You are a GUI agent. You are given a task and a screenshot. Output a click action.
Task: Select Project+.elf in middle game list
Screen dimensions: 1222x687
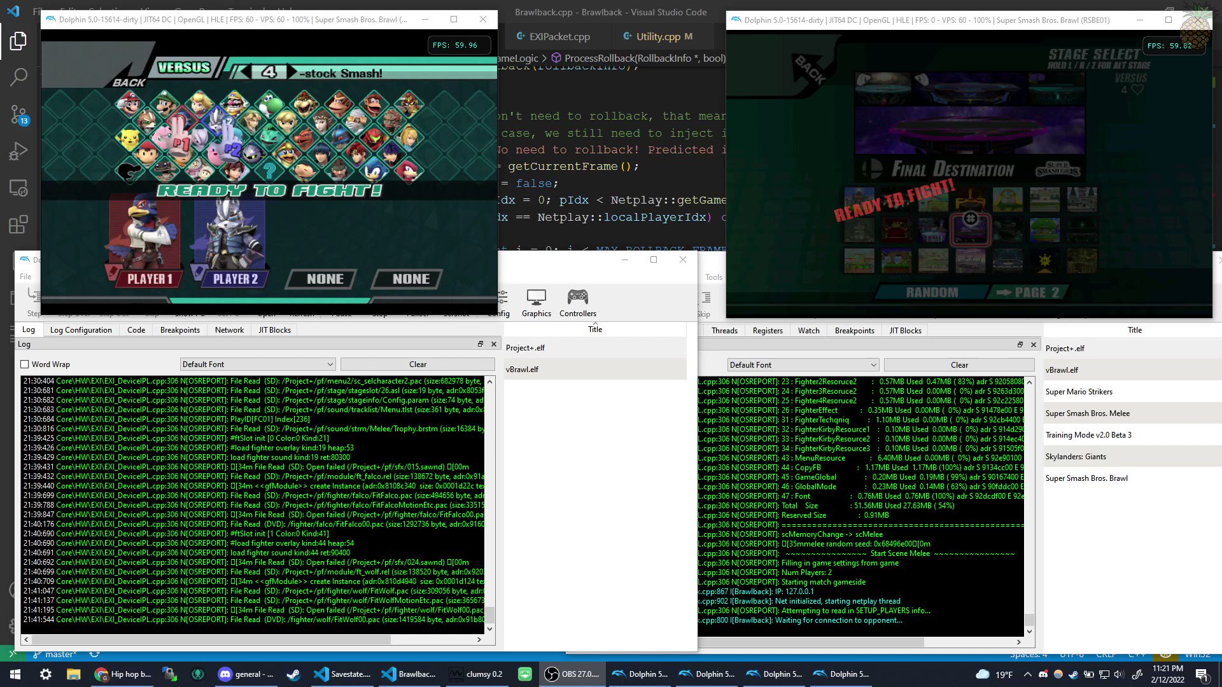click(x=595, y=348)
